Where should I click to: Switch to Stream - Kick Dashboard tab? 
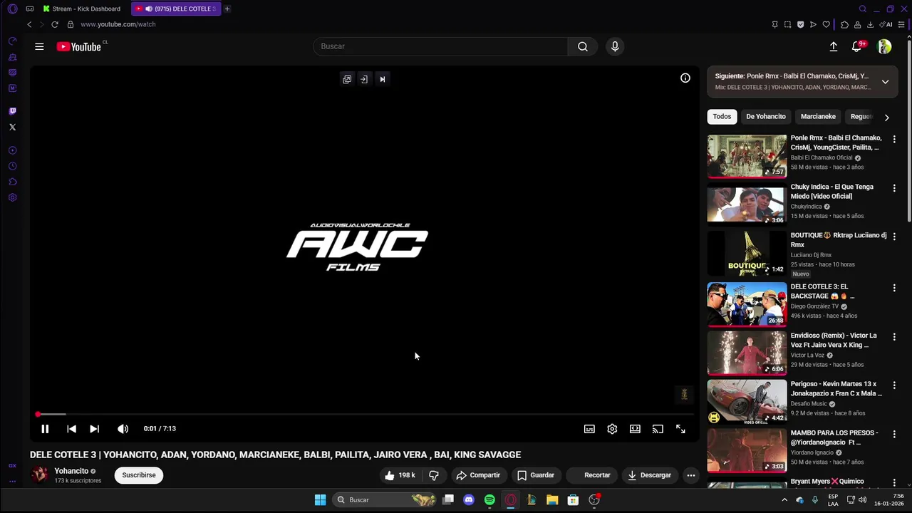coord(82,9)
